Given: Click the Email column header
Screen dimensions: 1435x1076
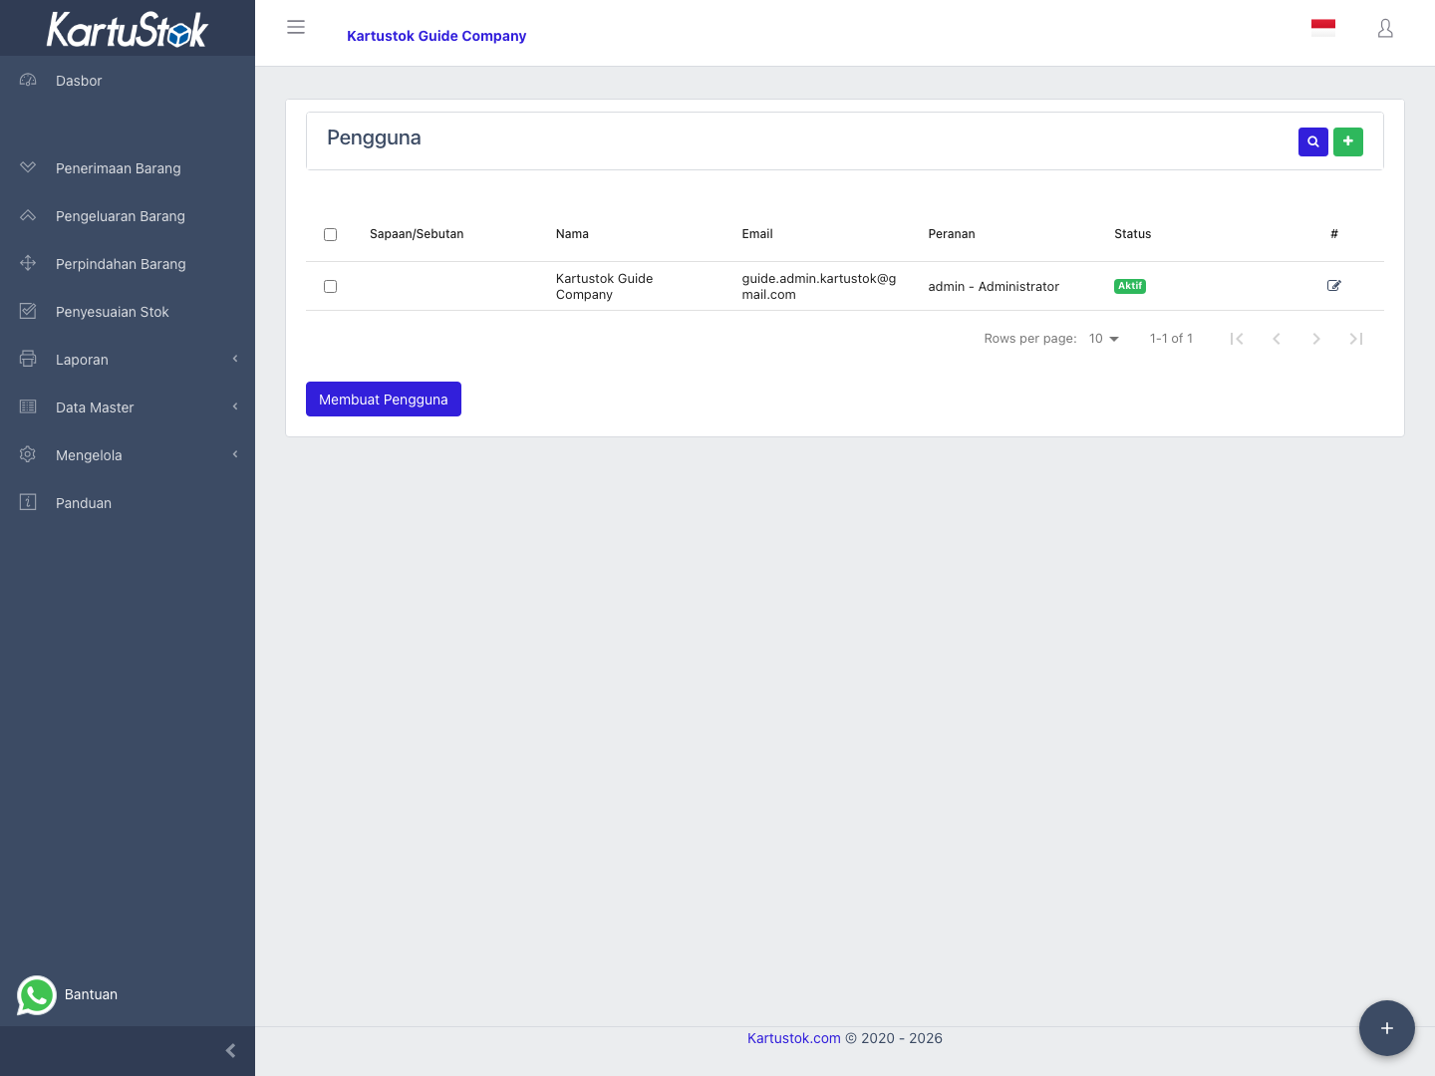Looking at the screenshot, I should coord(757,234).
